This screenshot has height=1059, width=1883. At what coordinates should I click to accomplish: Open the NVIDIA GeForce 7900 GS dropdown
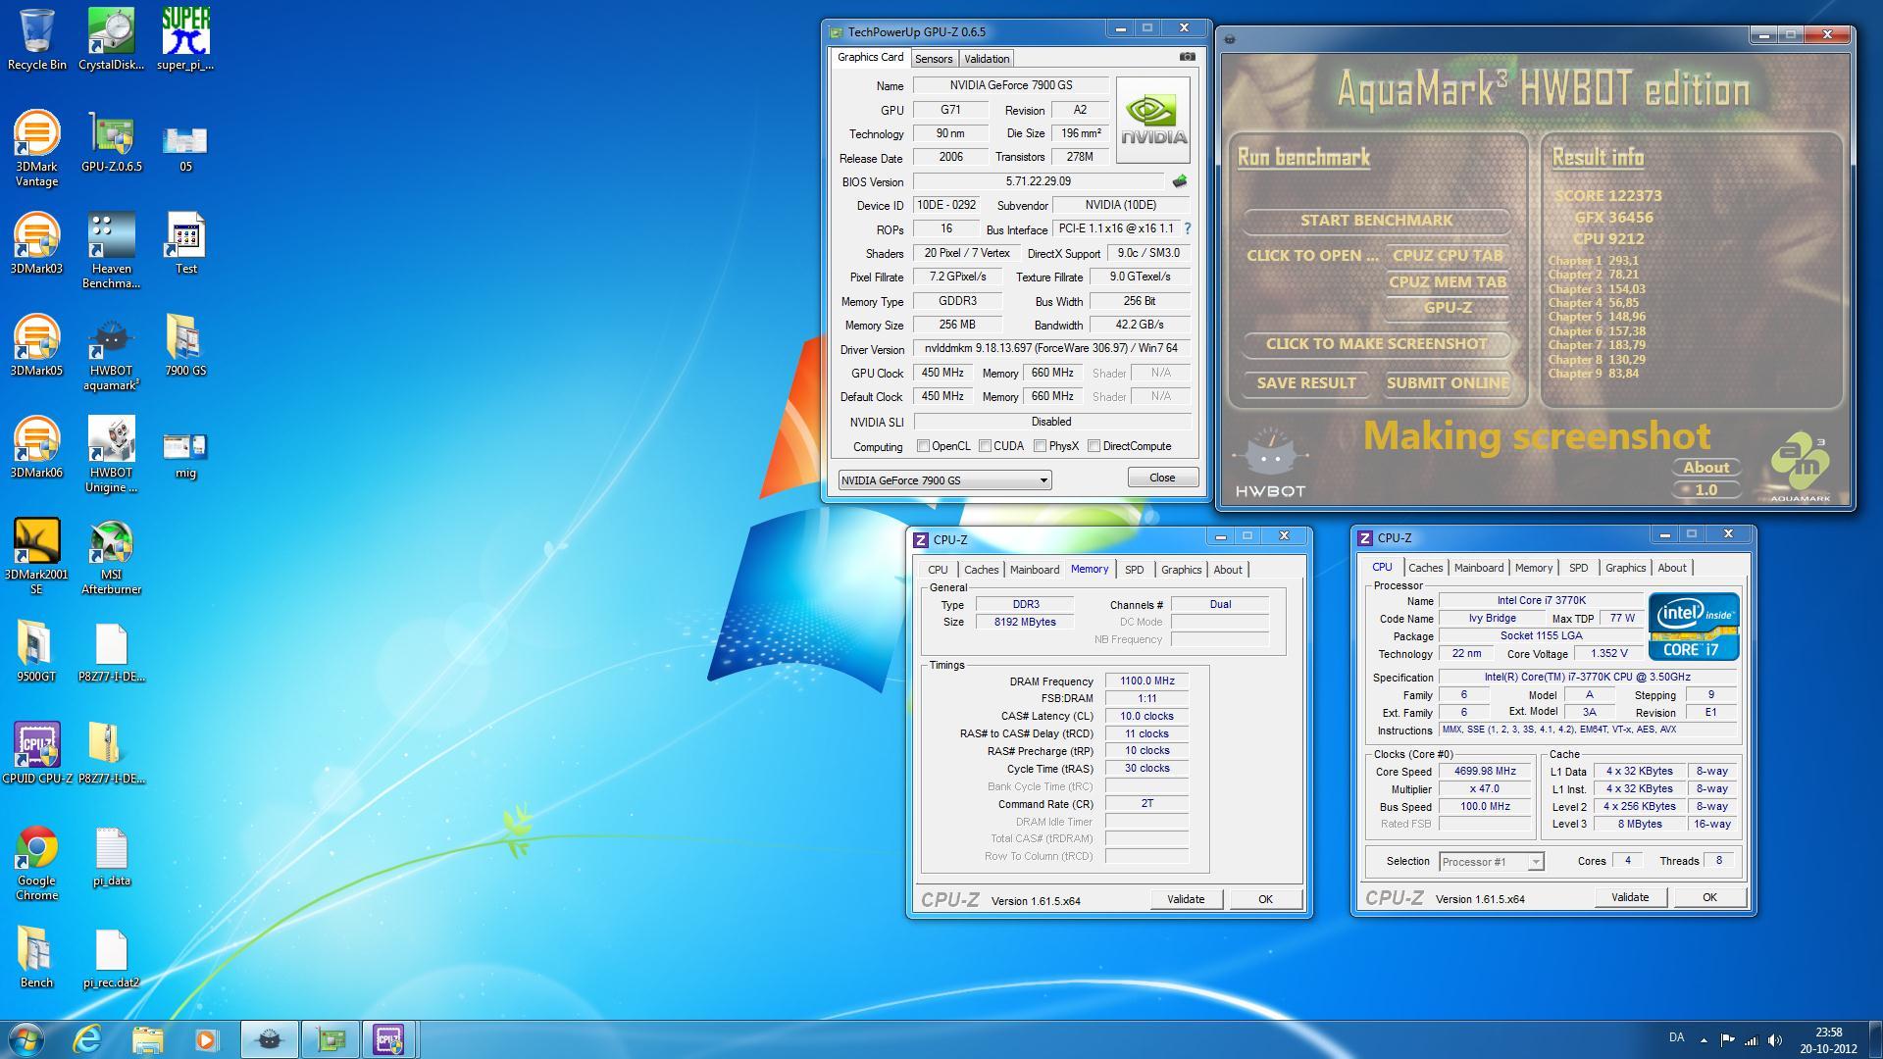[x=945, y=479]
